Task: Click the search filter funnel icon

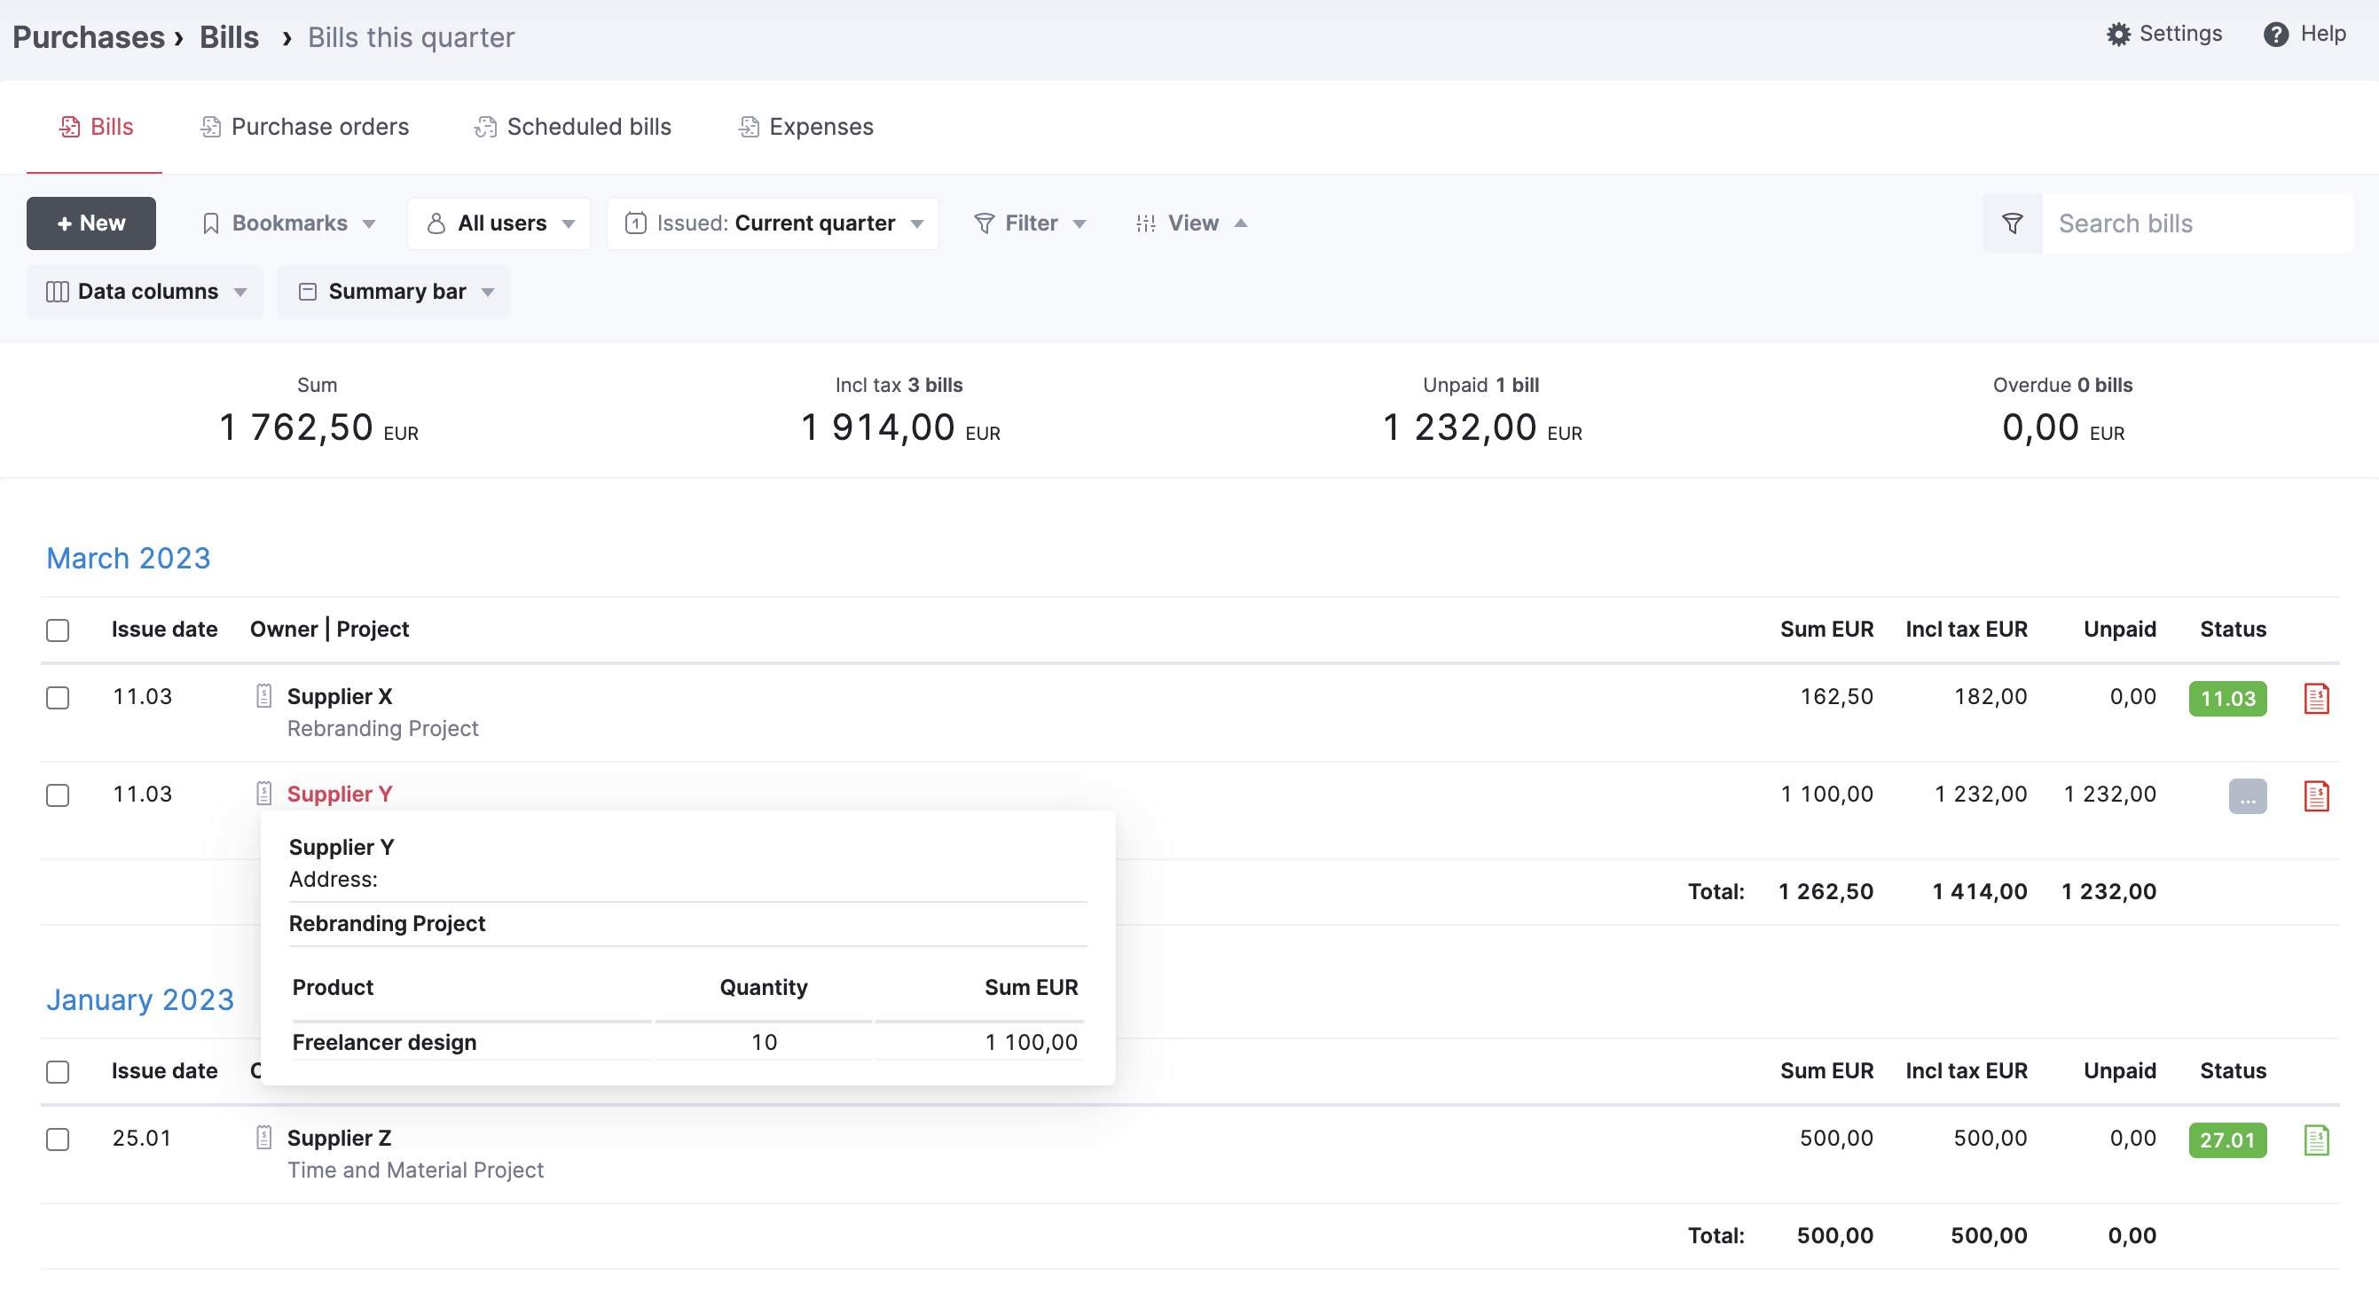Action: pyautogui.click(x=2012, y=223)
